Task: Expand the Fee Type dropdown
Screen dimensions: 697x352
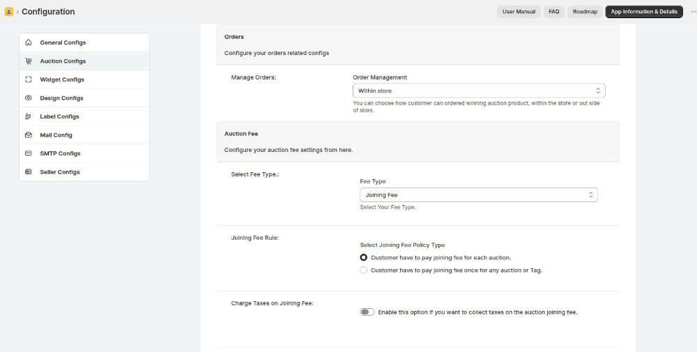Action: tap(479, 194)
